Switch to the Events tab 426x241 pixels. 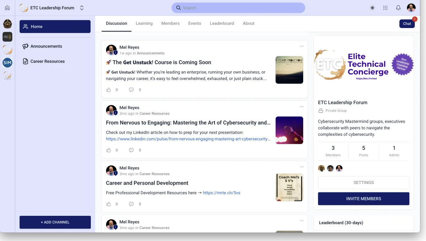pos(195,23)
